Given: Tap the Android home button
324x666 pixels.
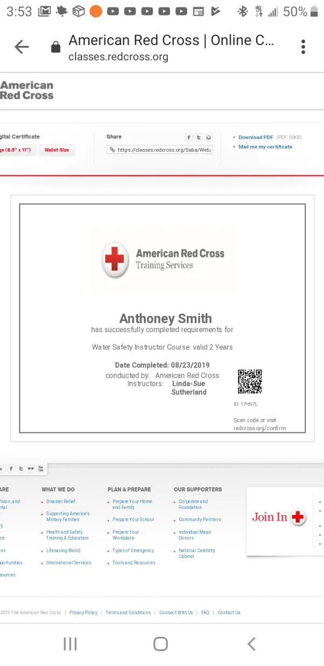Looking at the screenshot, I should coord(160,643).
